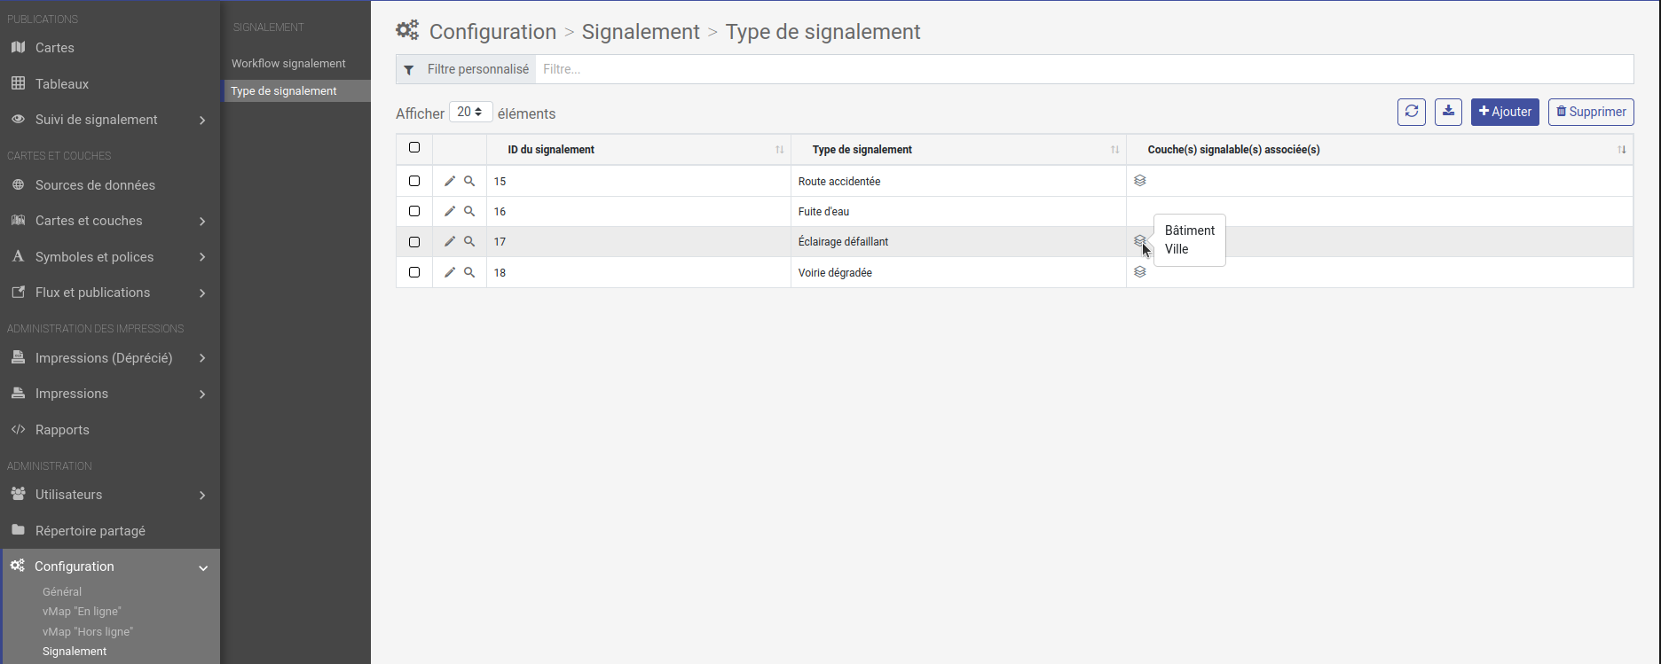The width and height of the screenshot is (1661, 664).
Task: Expand Suivi de signalement submenu
Action: [x=202, y=120]
